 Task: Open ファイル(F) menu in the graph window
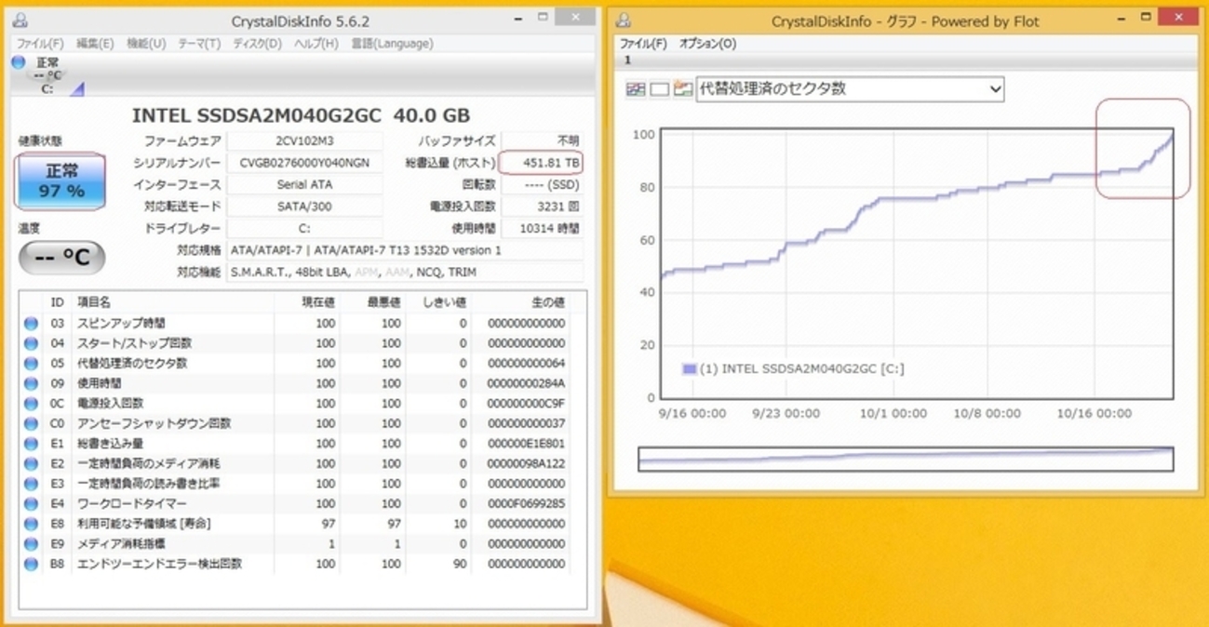[643, 44]
